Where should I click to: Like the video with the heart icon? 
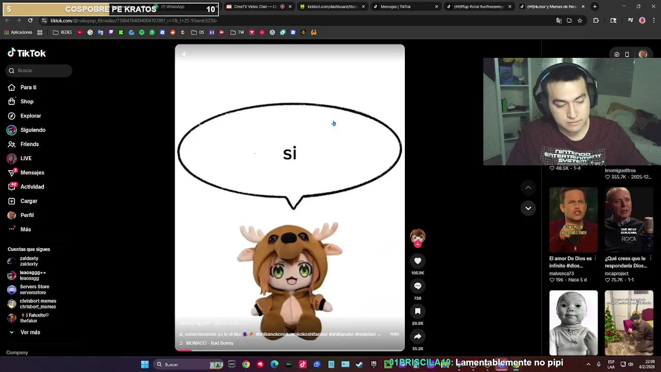(418, 261)
